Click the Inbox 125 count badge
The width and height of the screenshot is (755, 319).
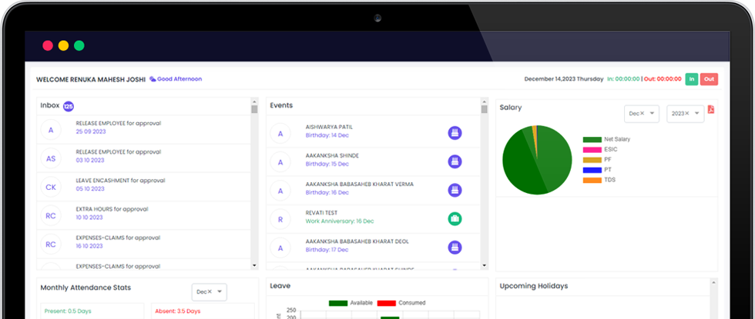(69, 106)
